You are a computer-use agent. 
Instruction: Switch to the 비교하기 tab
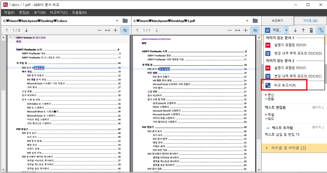coord(278,21)
